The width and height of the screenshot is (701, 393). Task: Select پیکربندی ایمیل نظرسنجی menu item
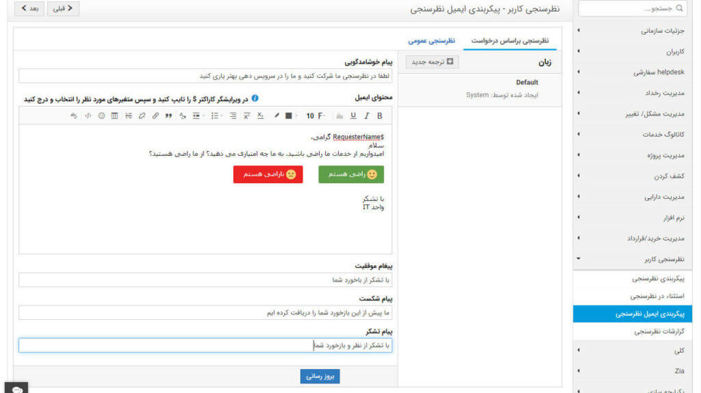pos(632,314)
